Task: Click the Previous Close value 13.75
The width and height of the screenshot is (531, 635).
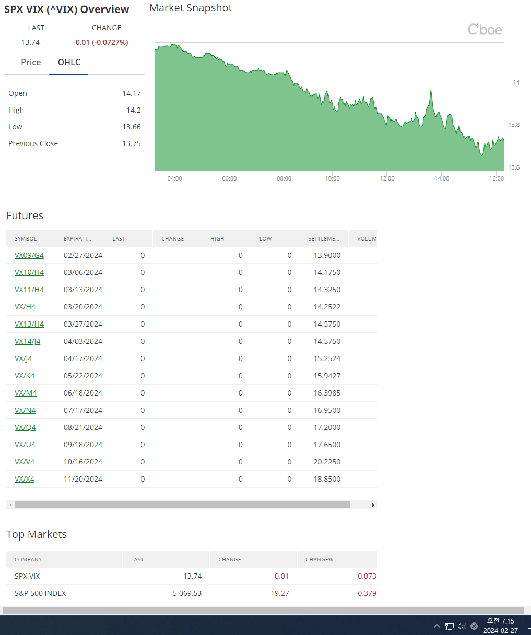Action: (132, 143)
